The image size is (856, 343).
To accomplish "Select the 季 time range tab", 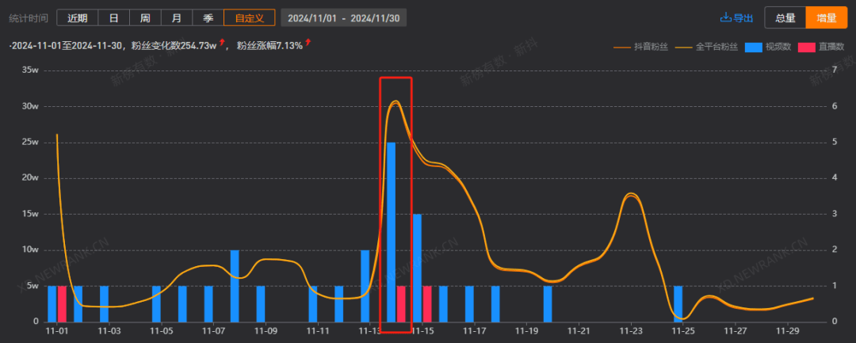I will point(208,17).
